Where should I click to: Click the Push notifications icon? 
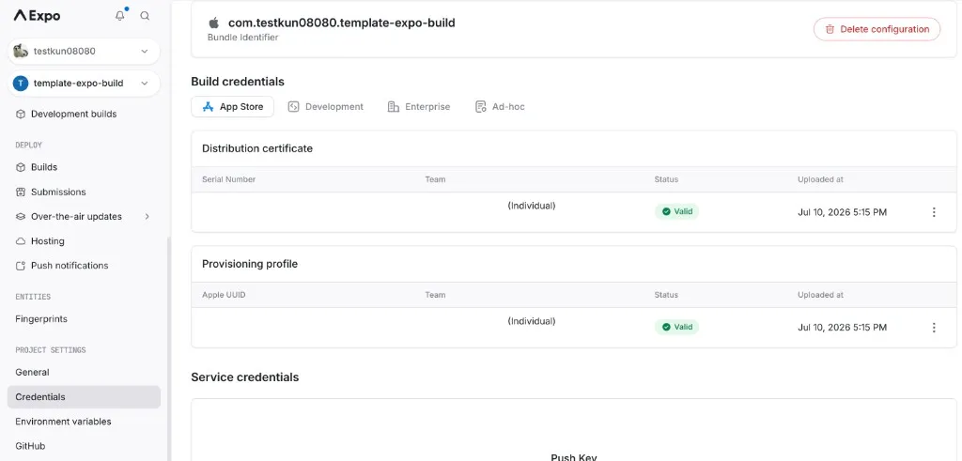click(x=21, y=266)
